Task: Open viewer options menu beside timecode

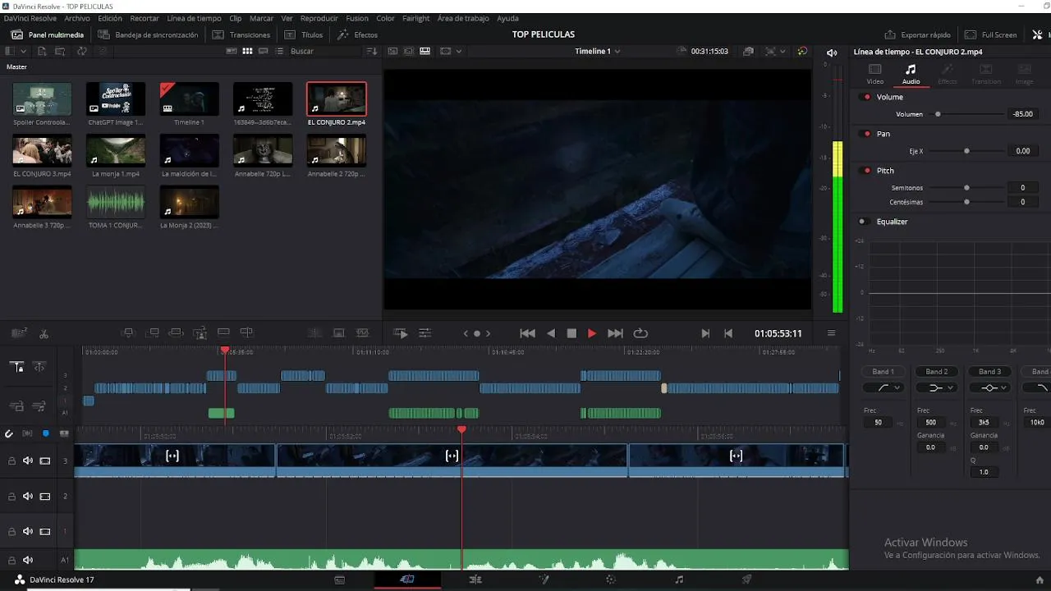Action: click(x=831, y=333)
